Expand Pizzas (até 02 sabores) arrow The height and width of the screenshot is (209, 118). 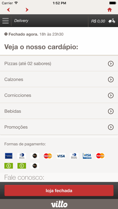click(111, 64)
